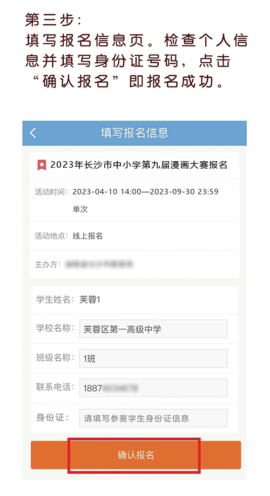The image size is (270, 496).
Task: Click the red bookmark star icon
Action: (x=42, y=165)
